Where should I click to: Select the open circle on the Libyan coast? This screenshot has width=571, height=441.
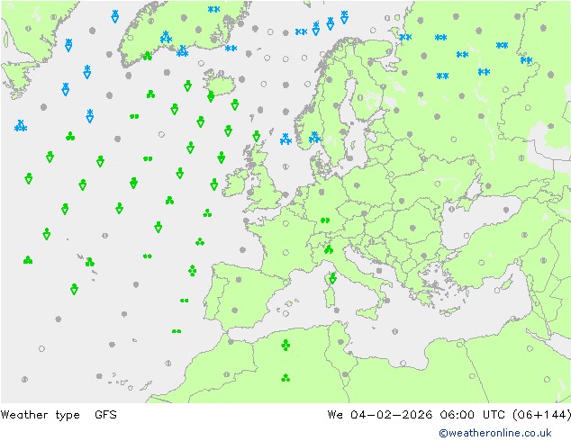(x=403, y=363)
